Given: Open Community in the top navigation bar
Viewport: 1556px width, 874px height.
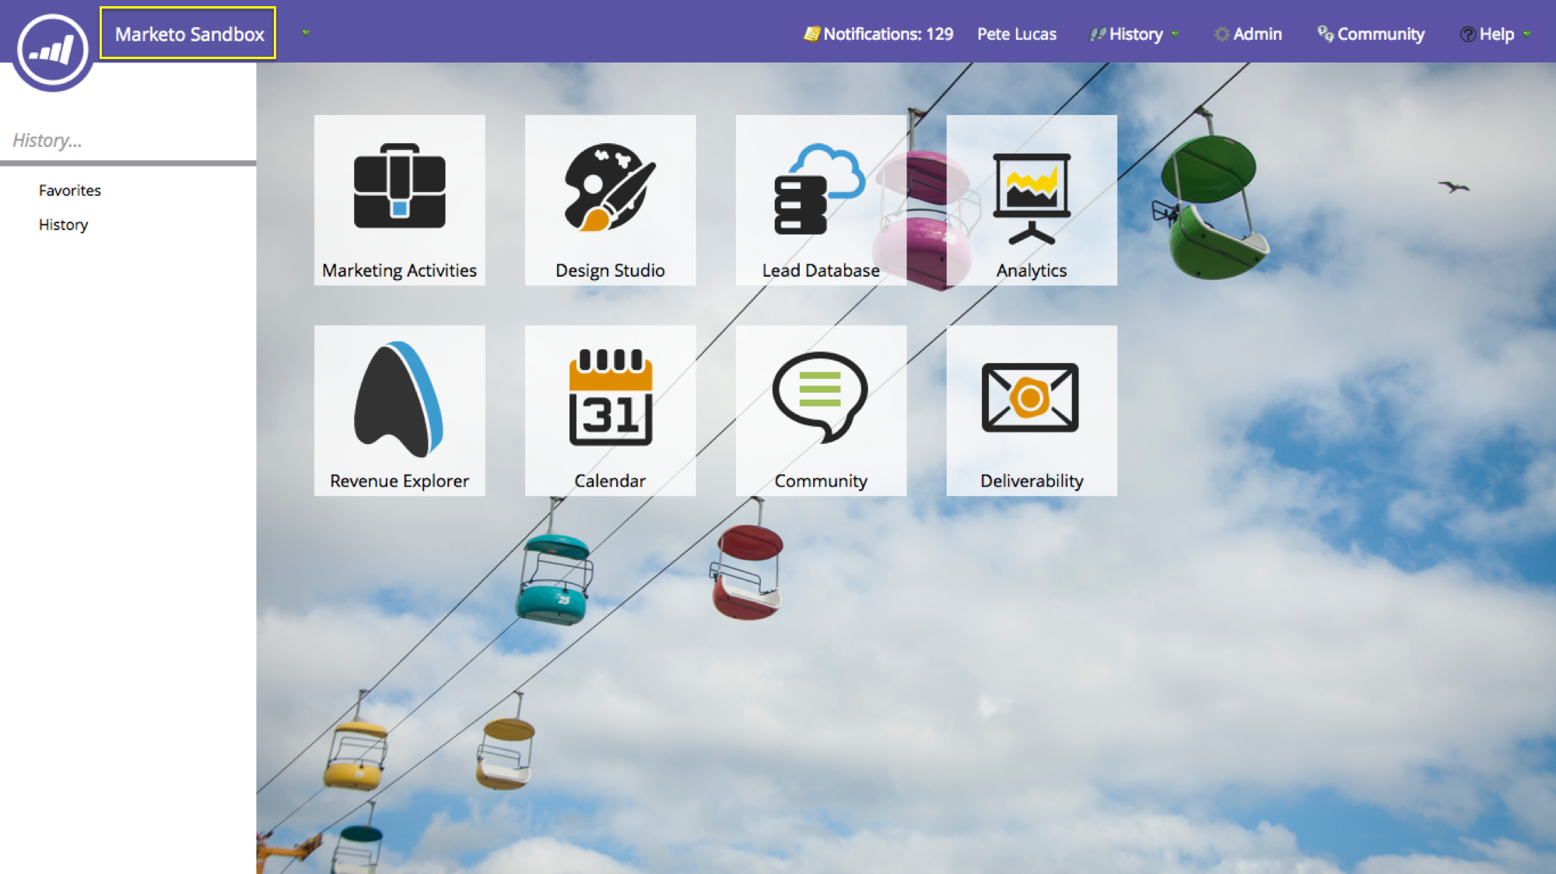Looking at the screenshot, I should click(x=1379, y=34).
